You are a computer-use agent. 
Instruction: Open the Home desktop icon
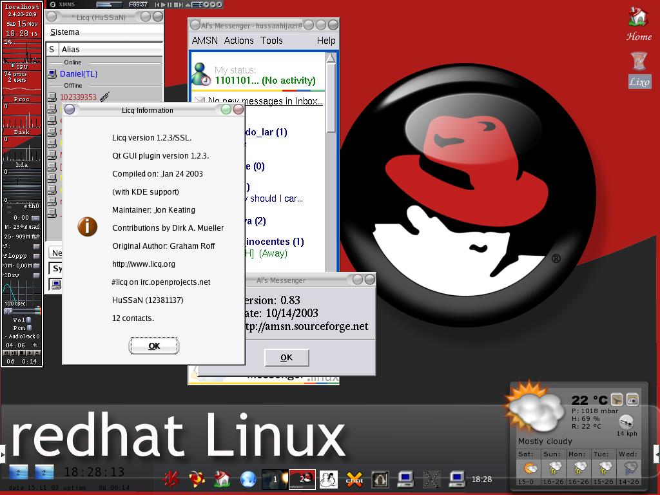coord(639,24)
